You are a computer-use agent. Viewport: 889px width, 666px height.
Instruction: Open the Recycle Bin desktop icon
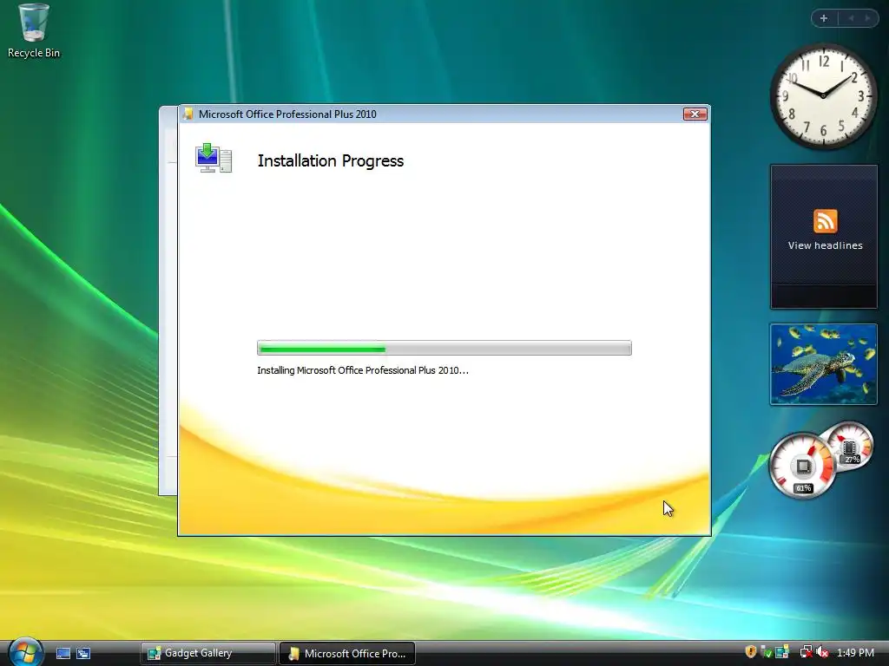click(34, 31)
